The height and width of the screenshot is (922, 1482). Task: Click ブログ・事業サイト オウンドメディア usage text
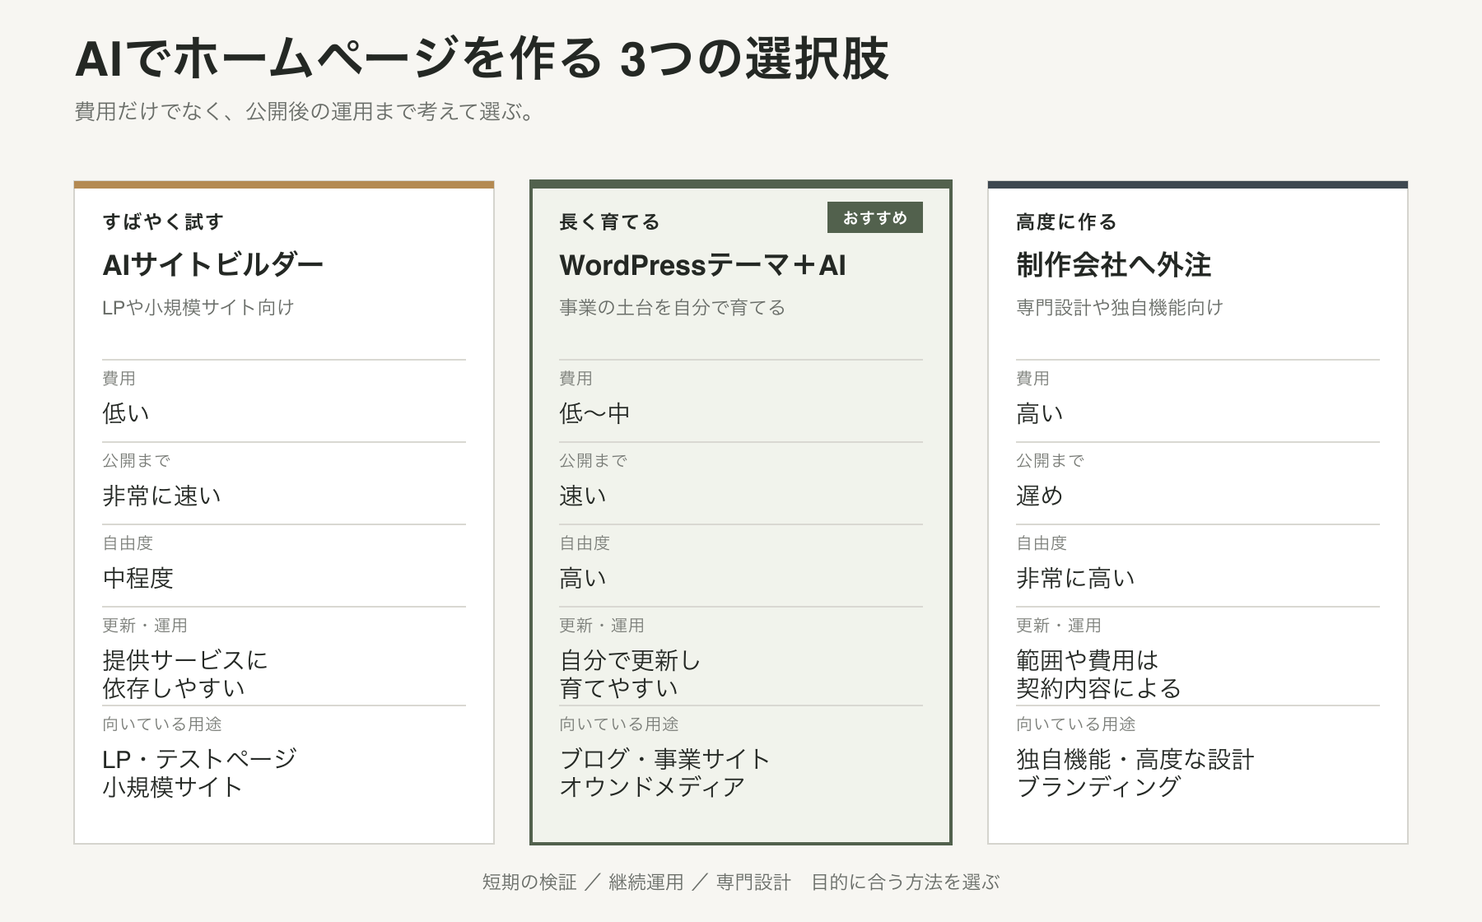[x=664, y=773]
